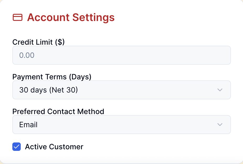The image size is (243, 164).
Task: Click the 'Credit Limit ($)' label
Action: click(38, 42)
